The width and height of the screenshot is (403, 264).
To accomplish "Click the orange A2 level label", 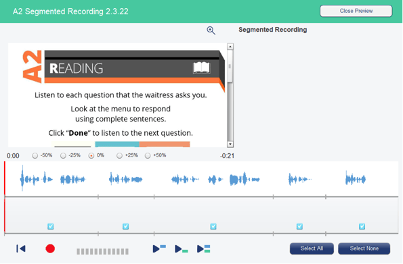I will (32, 66).
